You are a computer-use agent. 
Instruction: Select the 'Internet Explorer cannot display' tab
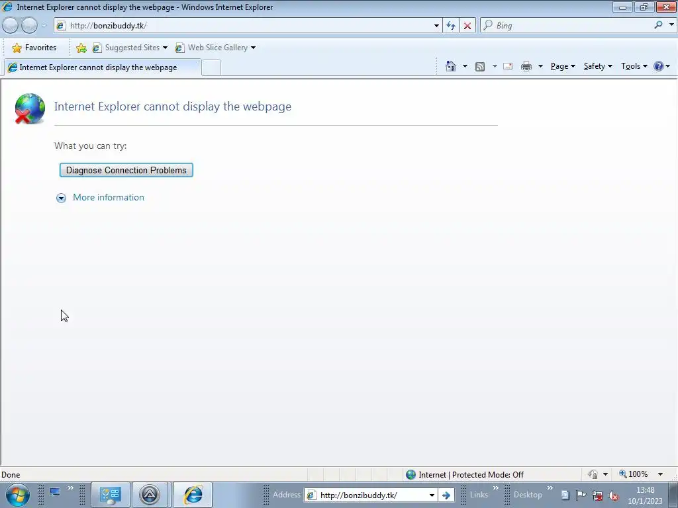click(x=102, y=67)
